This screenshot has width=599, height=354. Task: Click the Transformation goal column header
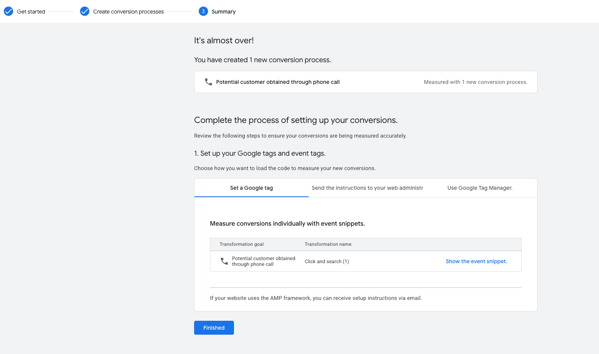[x=242, y=244]
